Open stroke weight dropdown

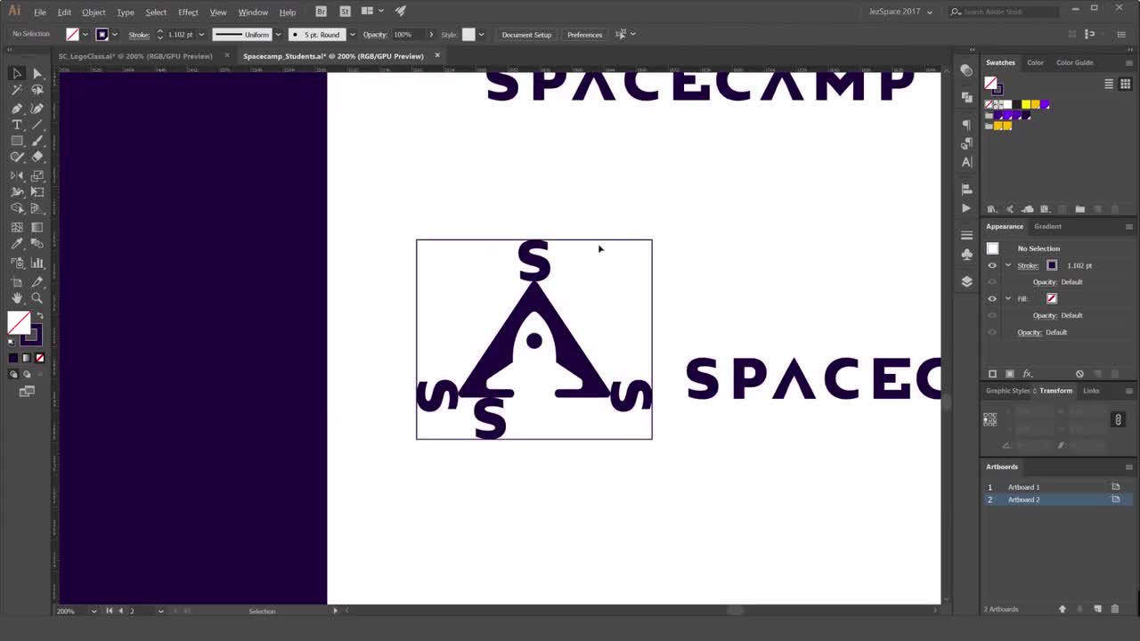click(201, 35)
